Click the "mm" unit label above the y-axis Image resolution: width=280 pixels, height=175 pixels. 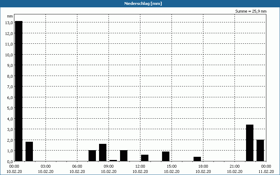click(10, 16)
